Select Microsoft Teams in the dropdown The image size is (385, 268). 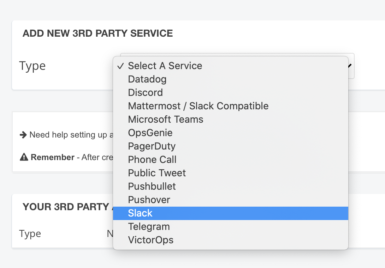(x=166, y=120)
